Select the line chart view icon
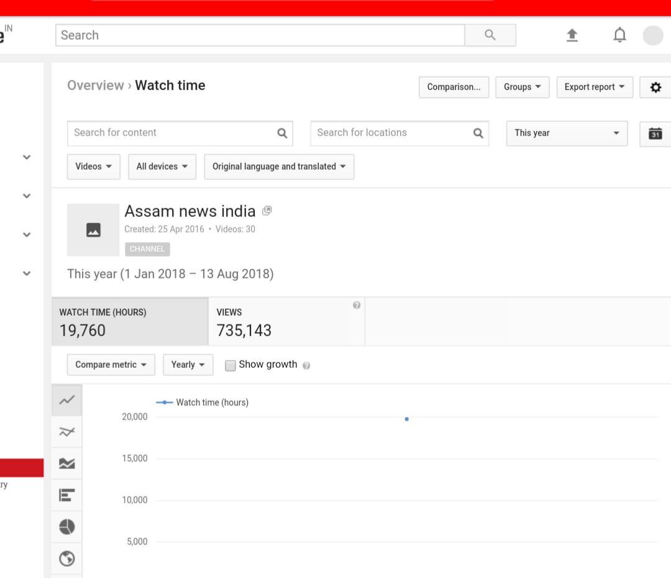 click(66, 400)
